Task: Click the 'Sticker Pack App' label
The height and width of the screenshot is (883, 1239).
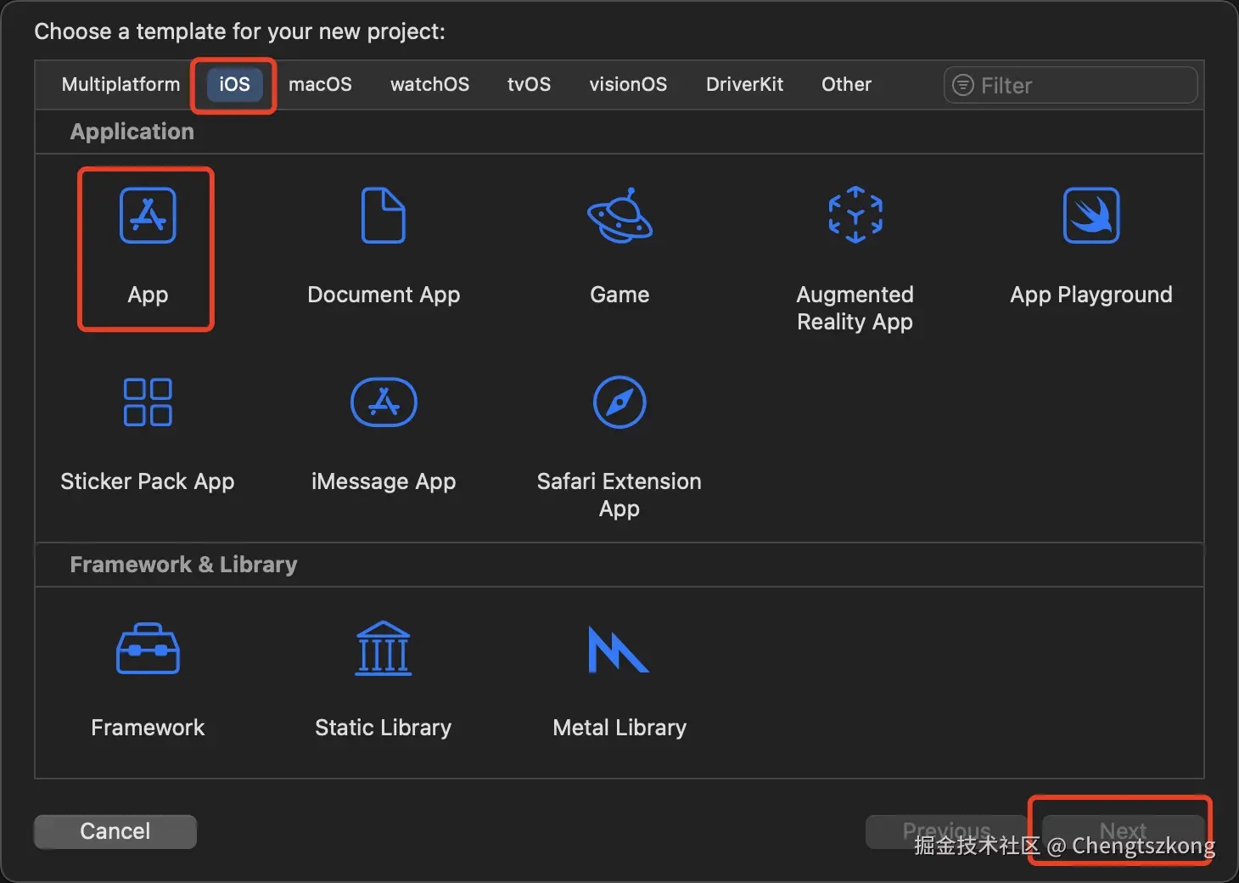Action: [148, 481]
